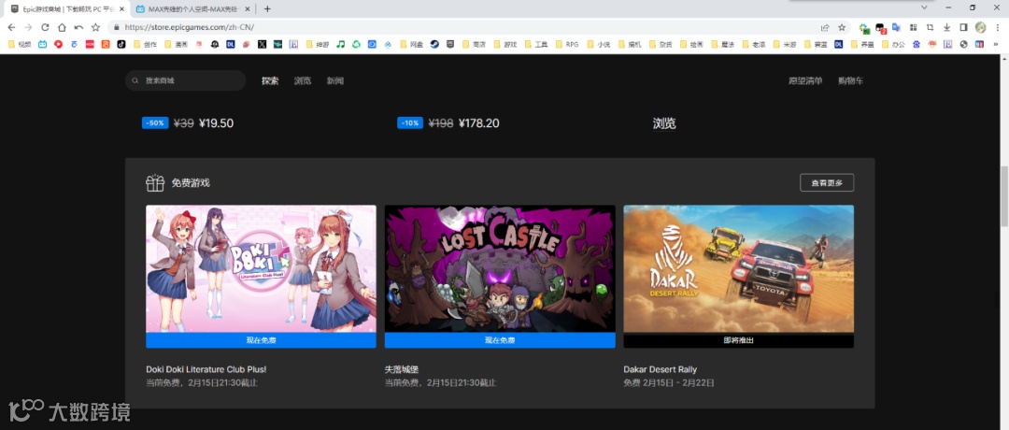Screen dimensions: 1009x430
Task: Open the 小说 bookmark folder
Action: click(599, 45)
